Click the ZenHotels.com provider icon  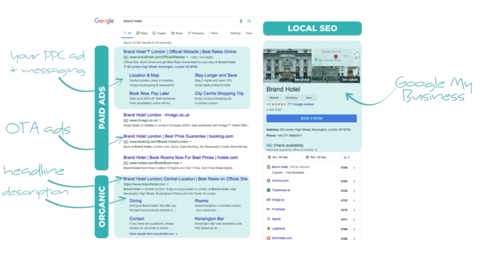[268, 238]
